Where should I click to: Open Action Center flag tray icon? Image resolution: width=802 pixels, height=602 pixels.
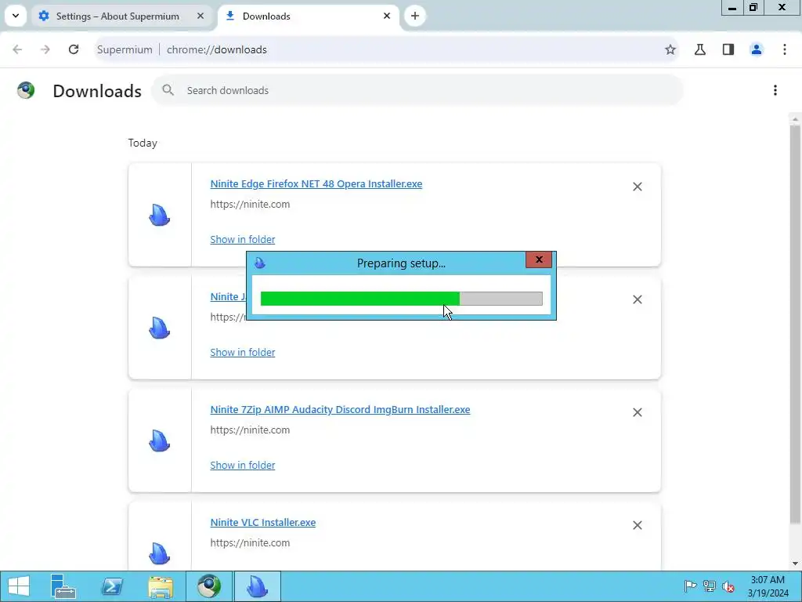point(690,586)
